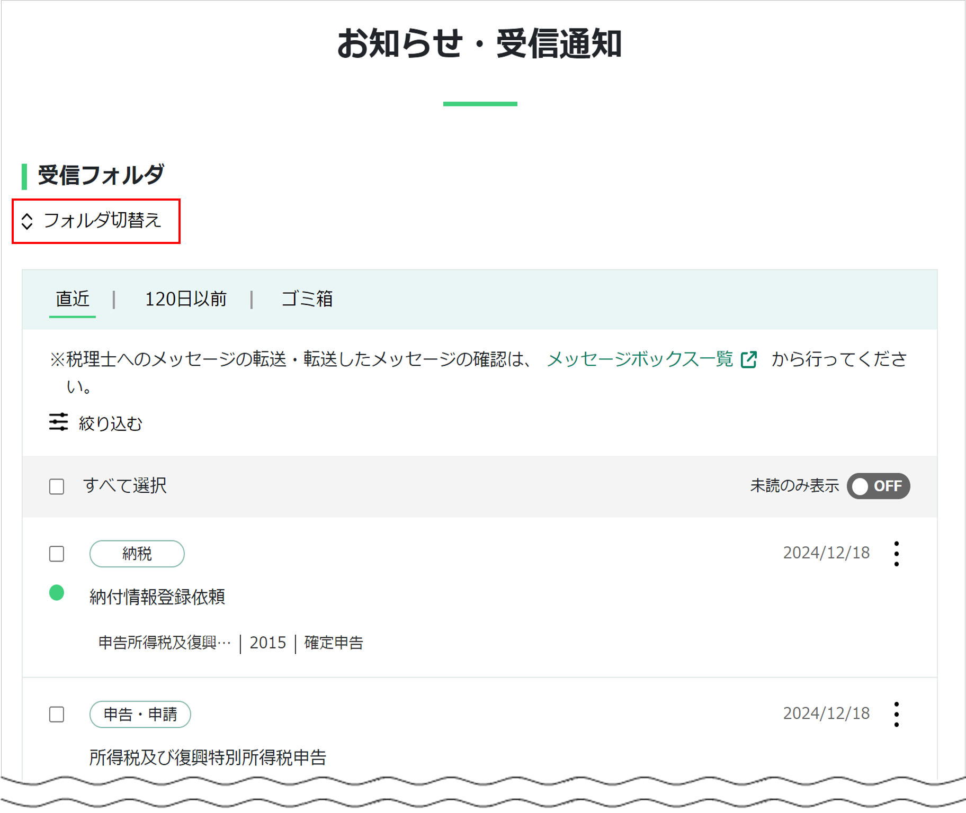966x813 pixels.
Task: Select the checkbox for the 申告・申請 message
Action: (57, 715)
